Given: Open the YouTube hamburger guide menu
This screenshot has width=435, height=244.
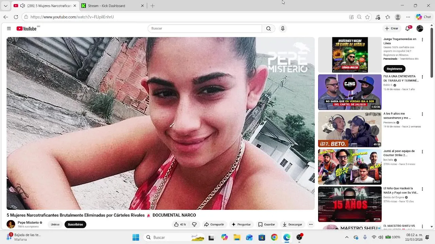Looking at the screenshot, I should point(9,28).
